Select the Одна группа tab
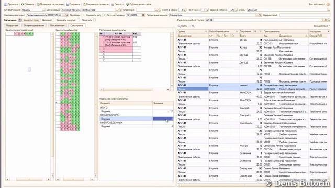 [x=77, y=26]
